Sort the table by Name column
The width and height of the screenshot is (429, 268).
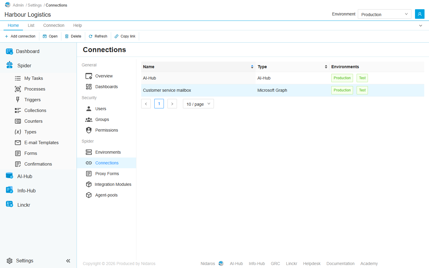tap(198, 67)
